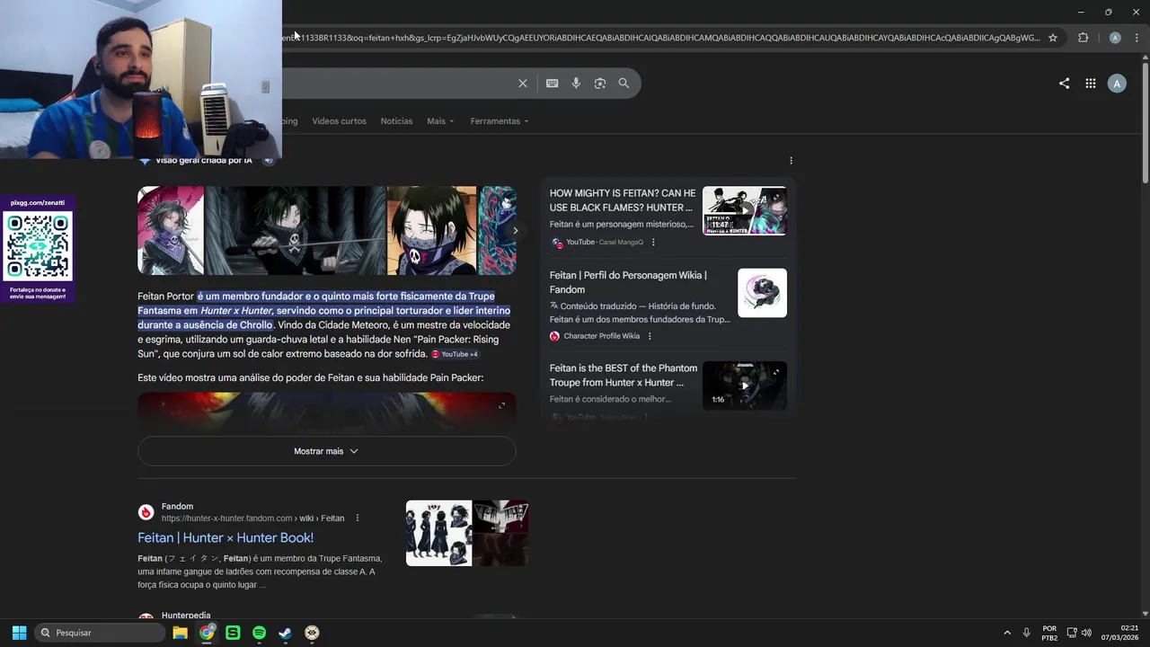Click the Pesquisar taskbar search box

[100, 633]
